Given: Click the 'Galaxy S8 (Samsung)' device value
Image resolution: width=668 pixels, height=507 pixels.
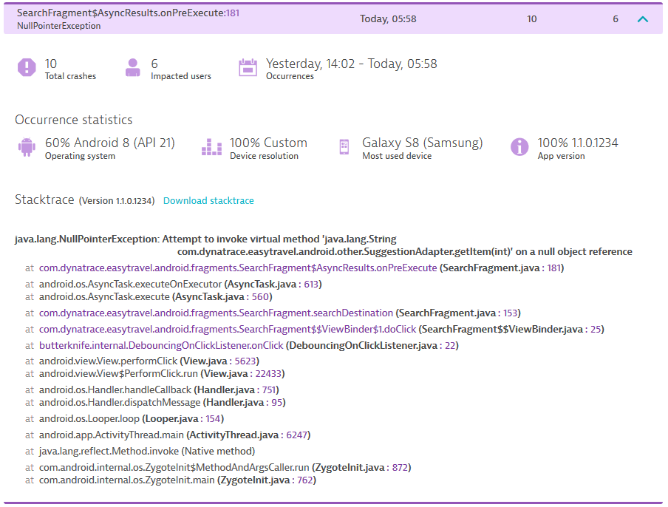Looking at the screenshot, I should click(x=422, y=143).
